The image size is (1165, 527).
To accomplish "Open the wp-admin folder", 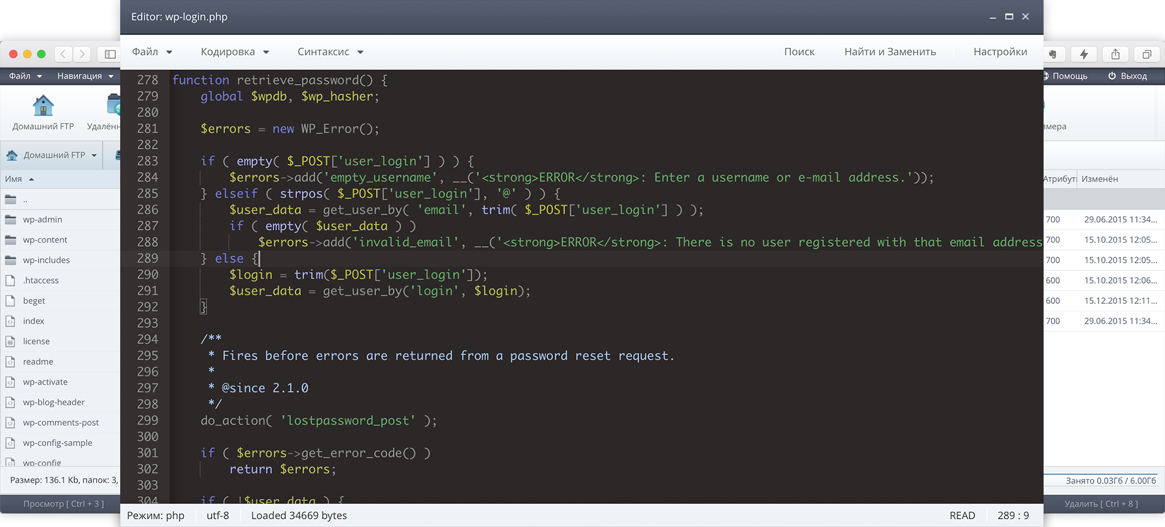I will 42,219.
